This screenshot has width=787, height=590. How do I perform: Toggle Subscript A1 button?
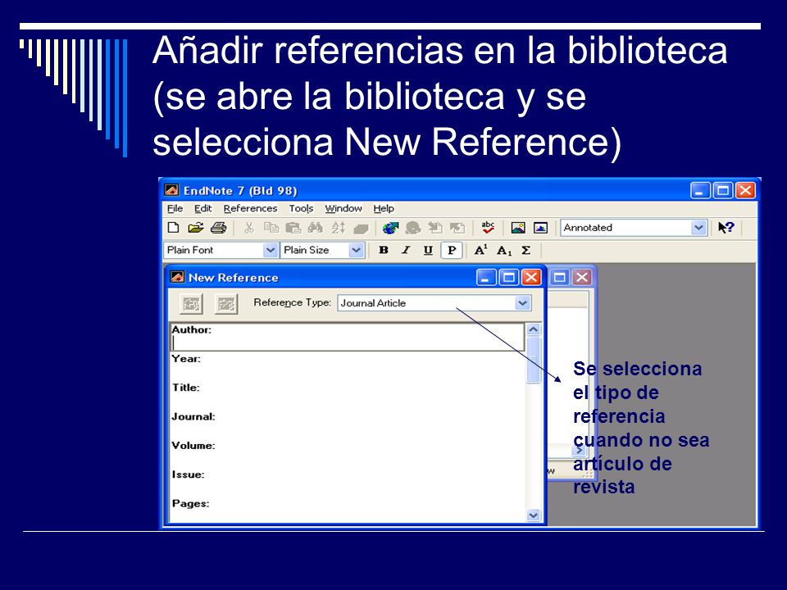click(x=504, y=251)
